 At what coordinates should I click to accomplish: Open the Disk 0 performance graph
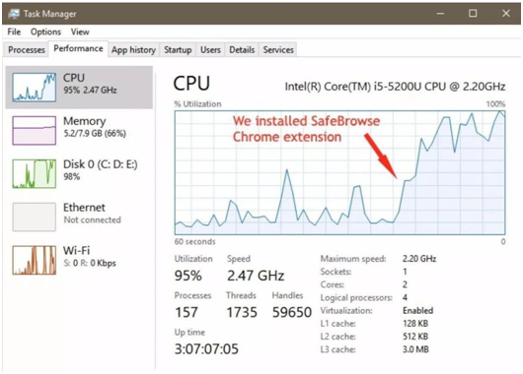34,173
